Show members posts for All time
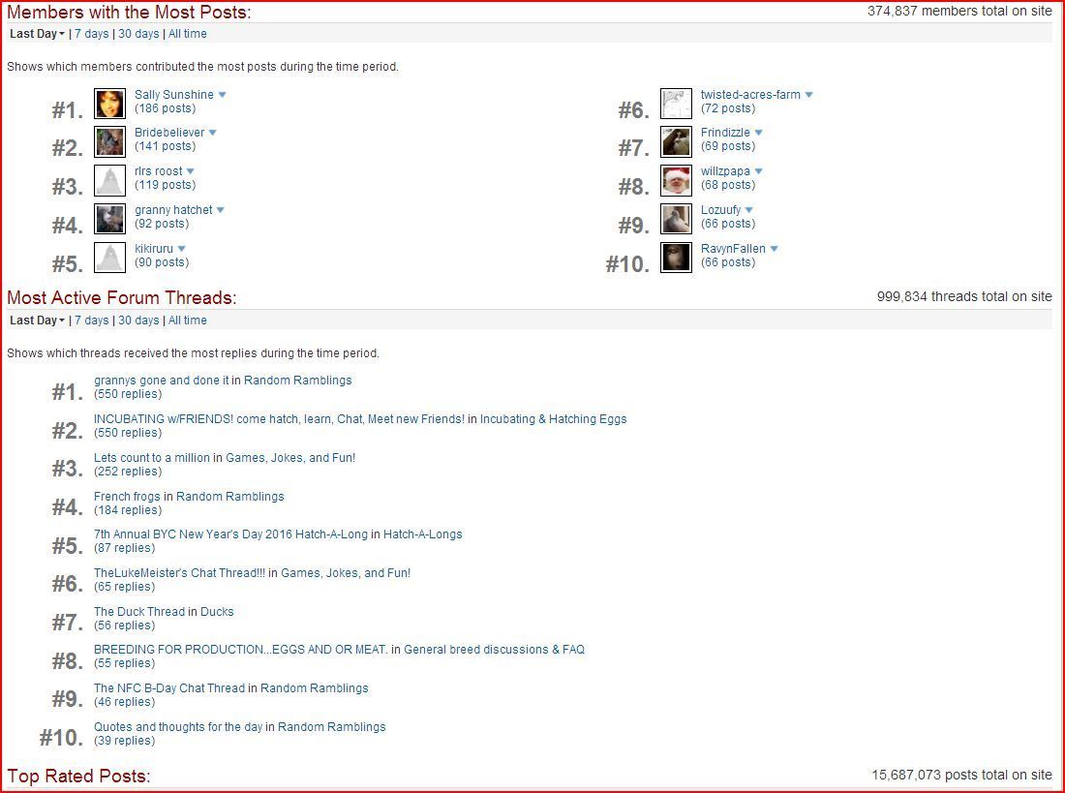 187,34
